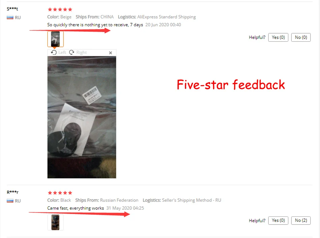Click the 'Came fast, everything works' review text
Viewport: 320px width, 238px height.
(75, 208)
